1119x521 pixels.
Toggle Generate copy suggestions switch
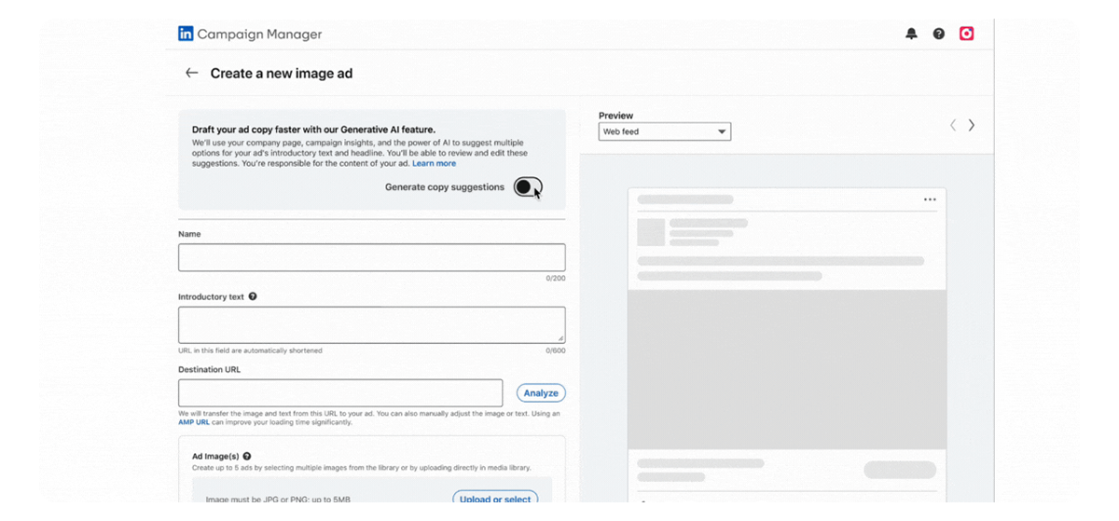pos(528,187)
